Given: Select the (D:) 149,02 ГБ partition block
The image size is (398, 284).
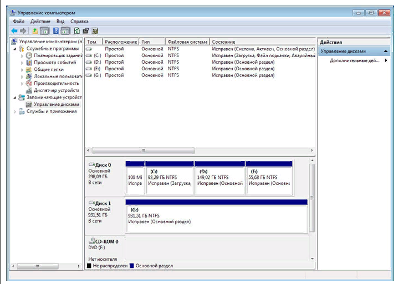Looking at the screenshot, I should tap(220, 178).
